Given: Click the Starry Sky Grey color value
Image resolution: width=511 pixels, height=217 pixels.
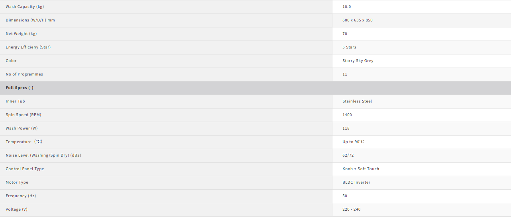Looking at the screenshot, I should pos(358,61).
